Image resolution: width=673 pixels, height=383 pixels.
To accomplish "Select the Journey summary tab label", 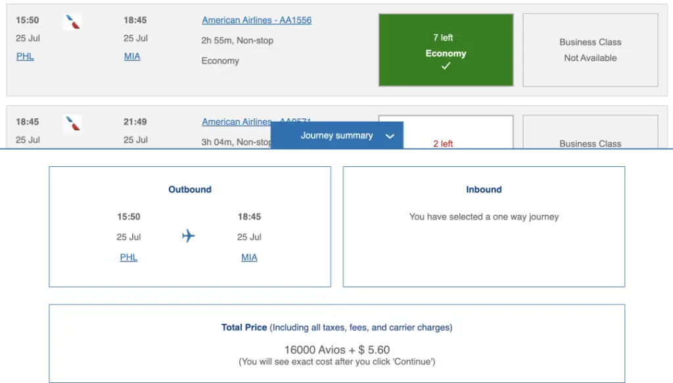I will point(336,136).
